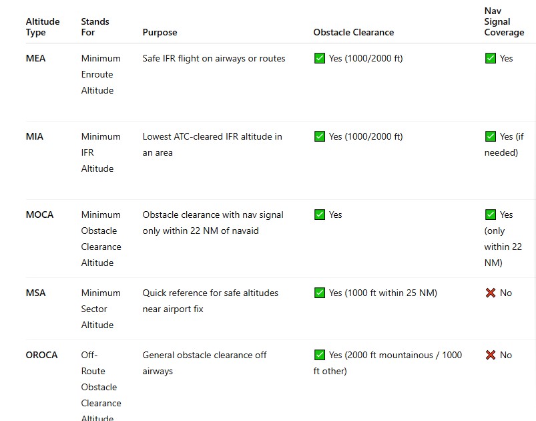Click the green check icon in MEA Nav Signal

click(490, 58)
